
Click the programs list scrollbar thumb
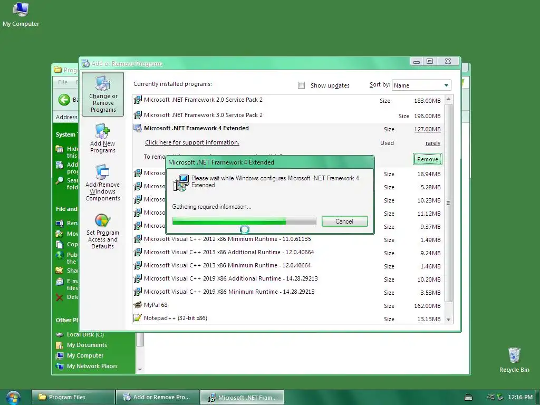pyautogui.click(x=448, y=203)
